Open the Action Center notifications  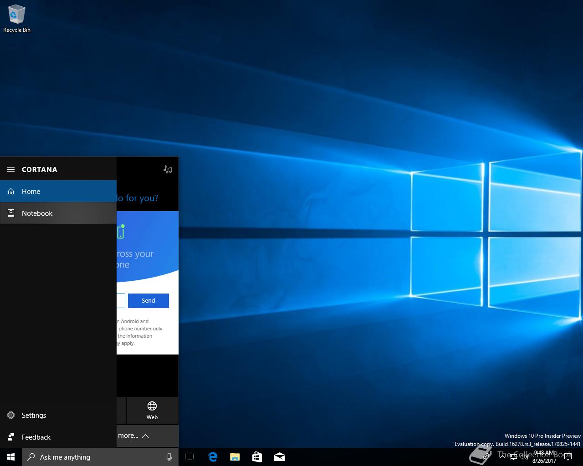(x=568, y=457)
